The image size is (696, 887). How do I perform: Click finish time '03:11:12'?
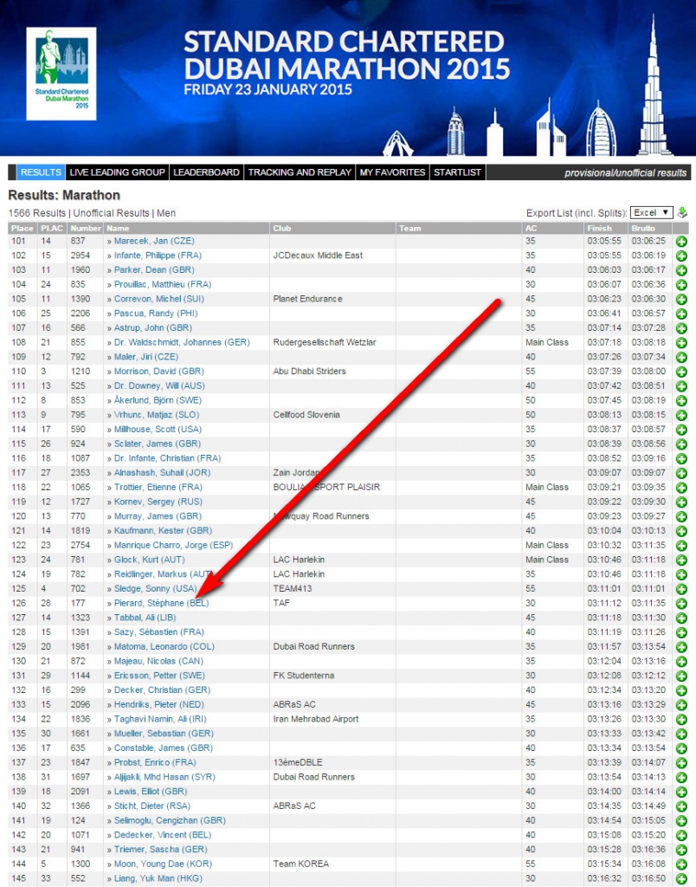(604, 603)
